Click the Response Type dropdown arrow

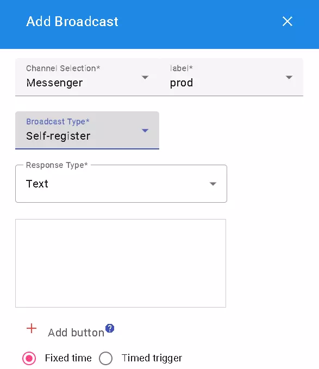(213, 184)
